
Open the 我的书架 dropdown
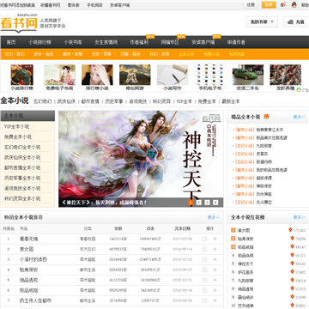pyautogui.click(x=262, y=21)
